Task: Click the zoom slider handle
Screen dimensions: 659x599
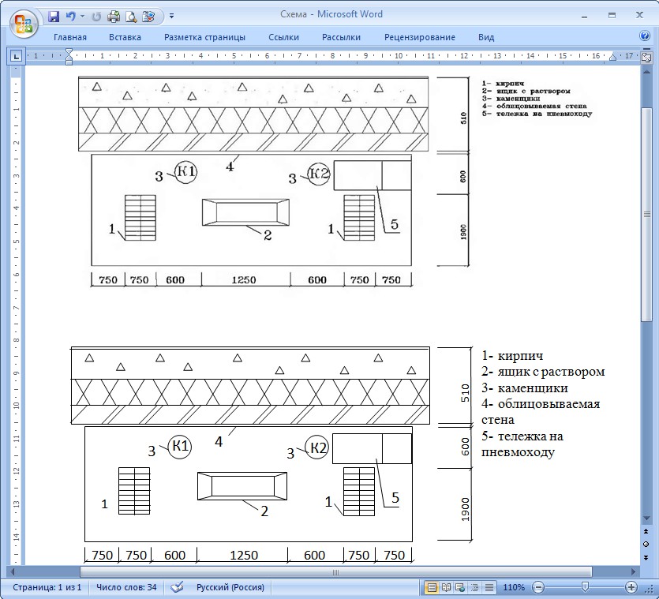Action: tap(584, 587)
